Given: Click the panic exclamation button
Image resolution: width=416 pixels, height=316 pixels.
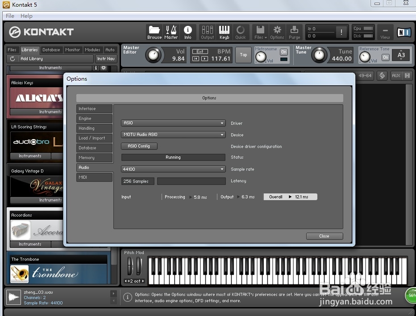Looking at the screenshot, I should (341, 32).
